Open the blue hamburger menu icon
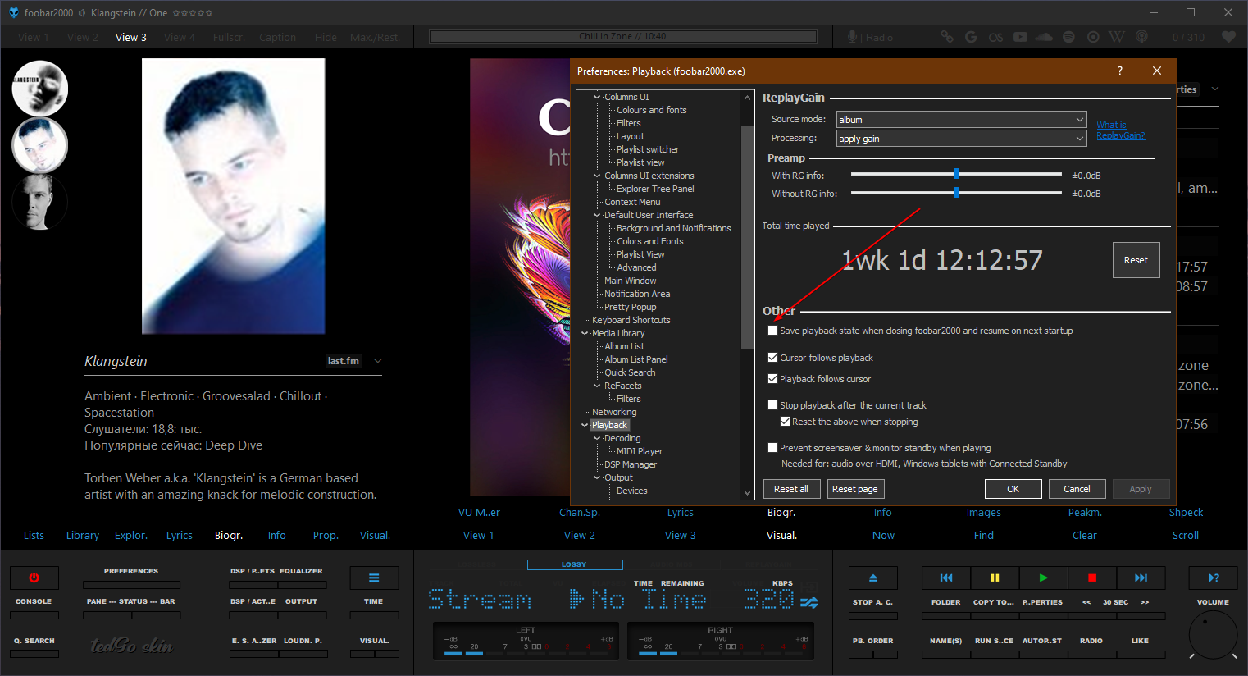Screen dimensions: 1248x676 [x=374, y=578]
